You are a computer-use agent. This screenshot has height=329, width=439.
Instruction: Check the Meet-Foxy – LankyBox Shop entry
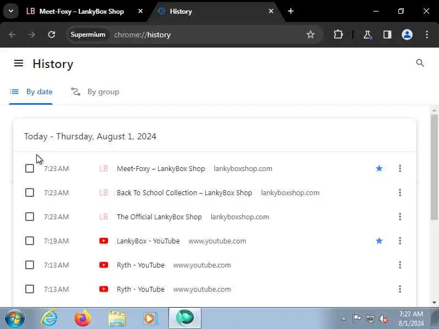pos(30,168)
